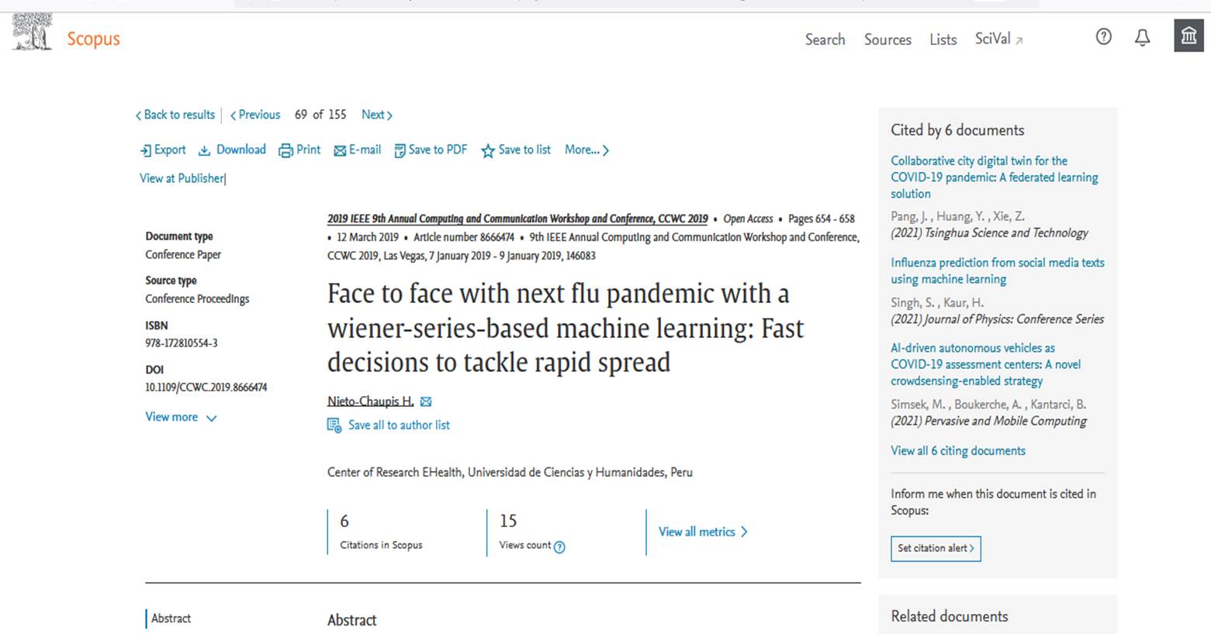1211x634 pixels.
Task: Open the Lists menu item
Action: coord(943,40)
